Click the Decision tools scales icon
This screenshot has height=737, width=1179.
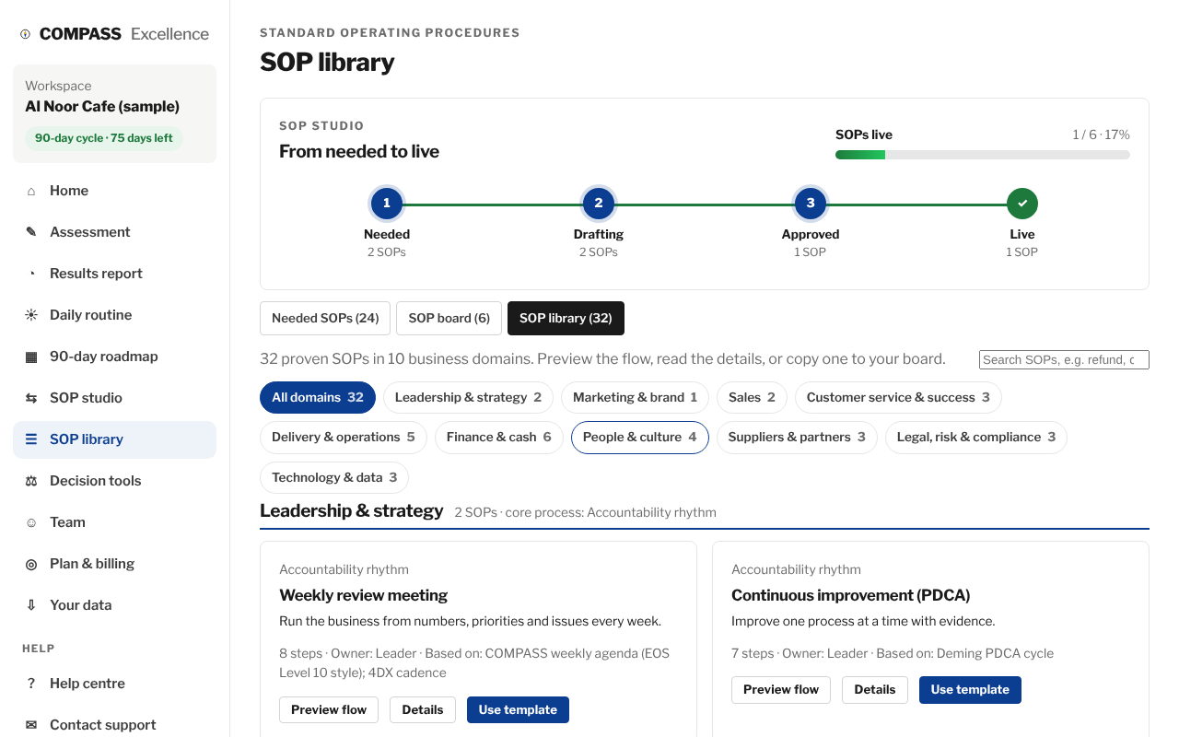coord(31,481)
